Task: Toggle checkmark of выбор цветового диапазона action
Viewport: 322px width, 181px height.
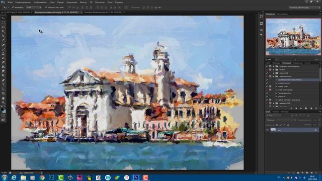Action: click(267, 100)
